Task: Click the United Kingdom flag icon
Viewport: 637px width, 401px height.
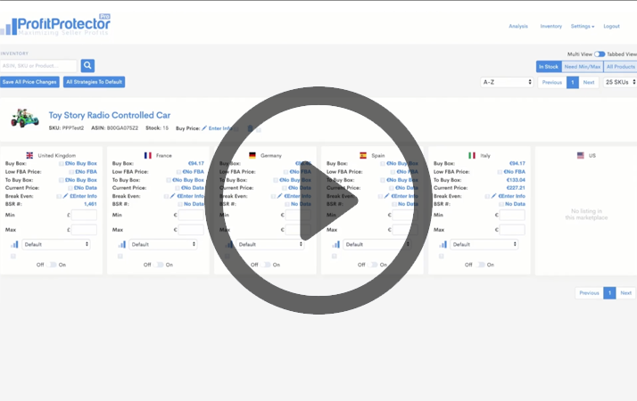Action: 29,155
